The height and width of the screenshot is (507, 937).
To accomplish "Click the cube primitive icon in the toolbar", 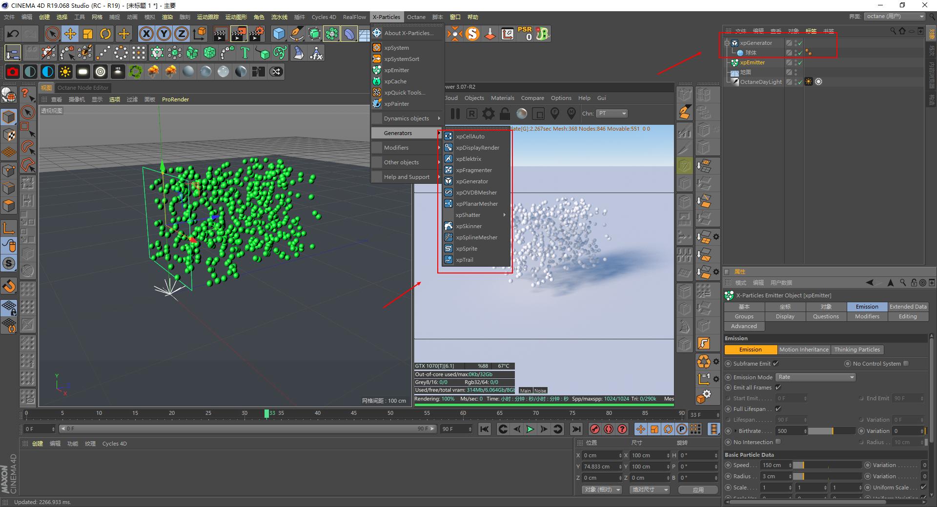I will (279, 34).
